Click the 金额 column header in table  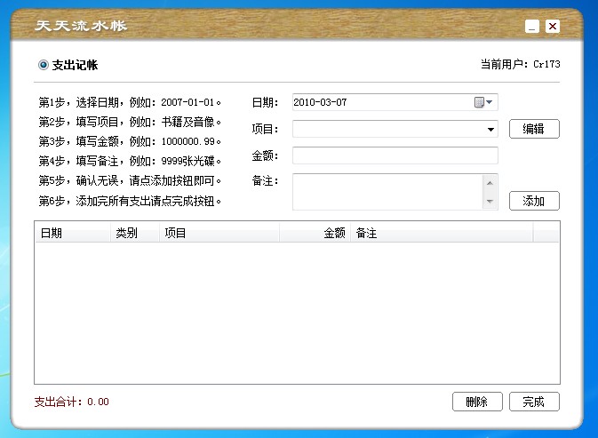click(315, 232)
